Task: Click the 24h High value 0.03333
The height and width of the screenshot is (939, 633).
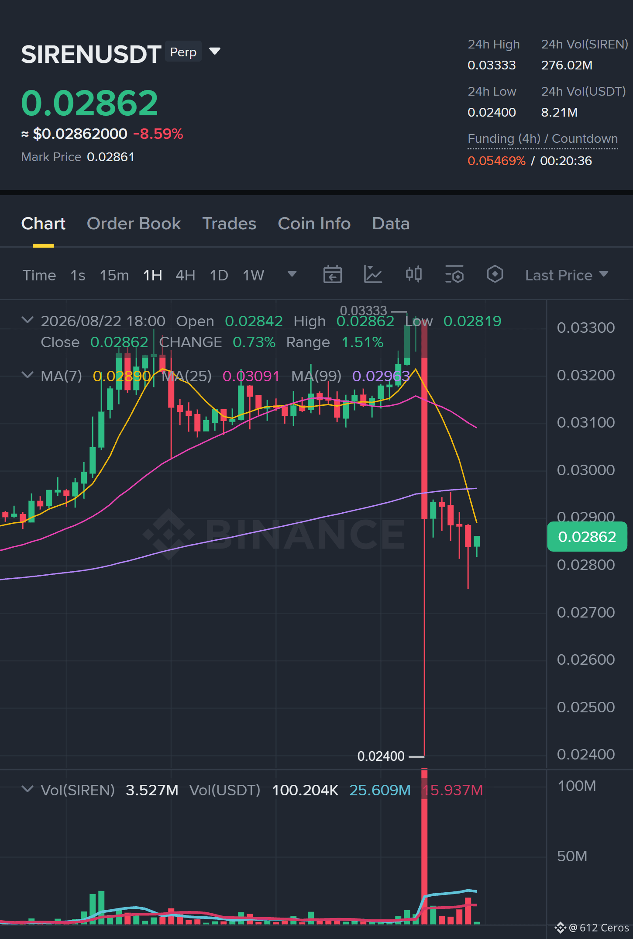Action: click(x=492, y=66)
